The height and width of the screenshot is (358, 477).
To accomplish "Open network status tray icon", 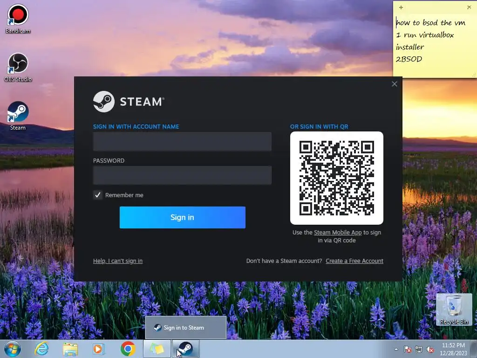I will click(419, 349).
